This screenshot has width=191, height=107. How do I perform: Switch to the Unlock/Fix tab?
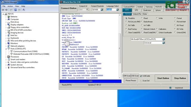[x=137, y=14]
